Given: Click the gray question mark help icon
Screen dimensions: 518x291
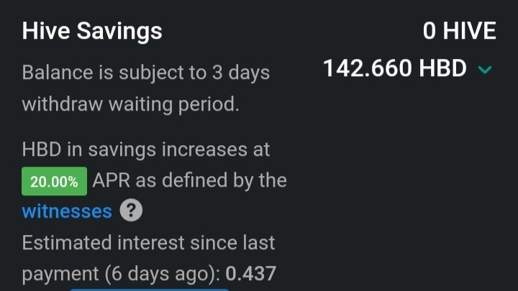Looking at the screenshot, I should coord(131,210).
